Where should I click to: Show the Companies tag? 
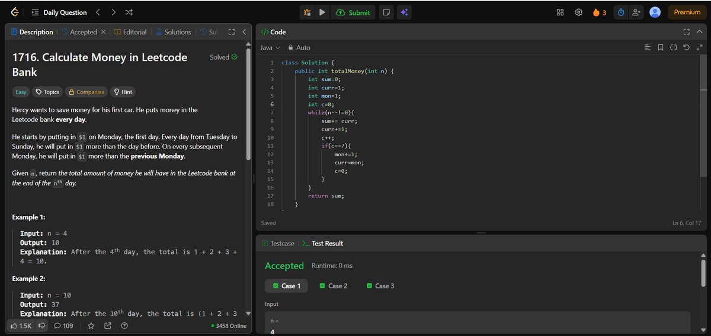(x=86, y=92)
